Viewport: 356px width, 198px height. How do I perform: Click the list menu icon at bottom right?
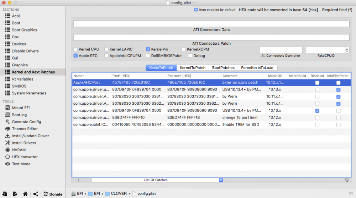pos(351,194)
